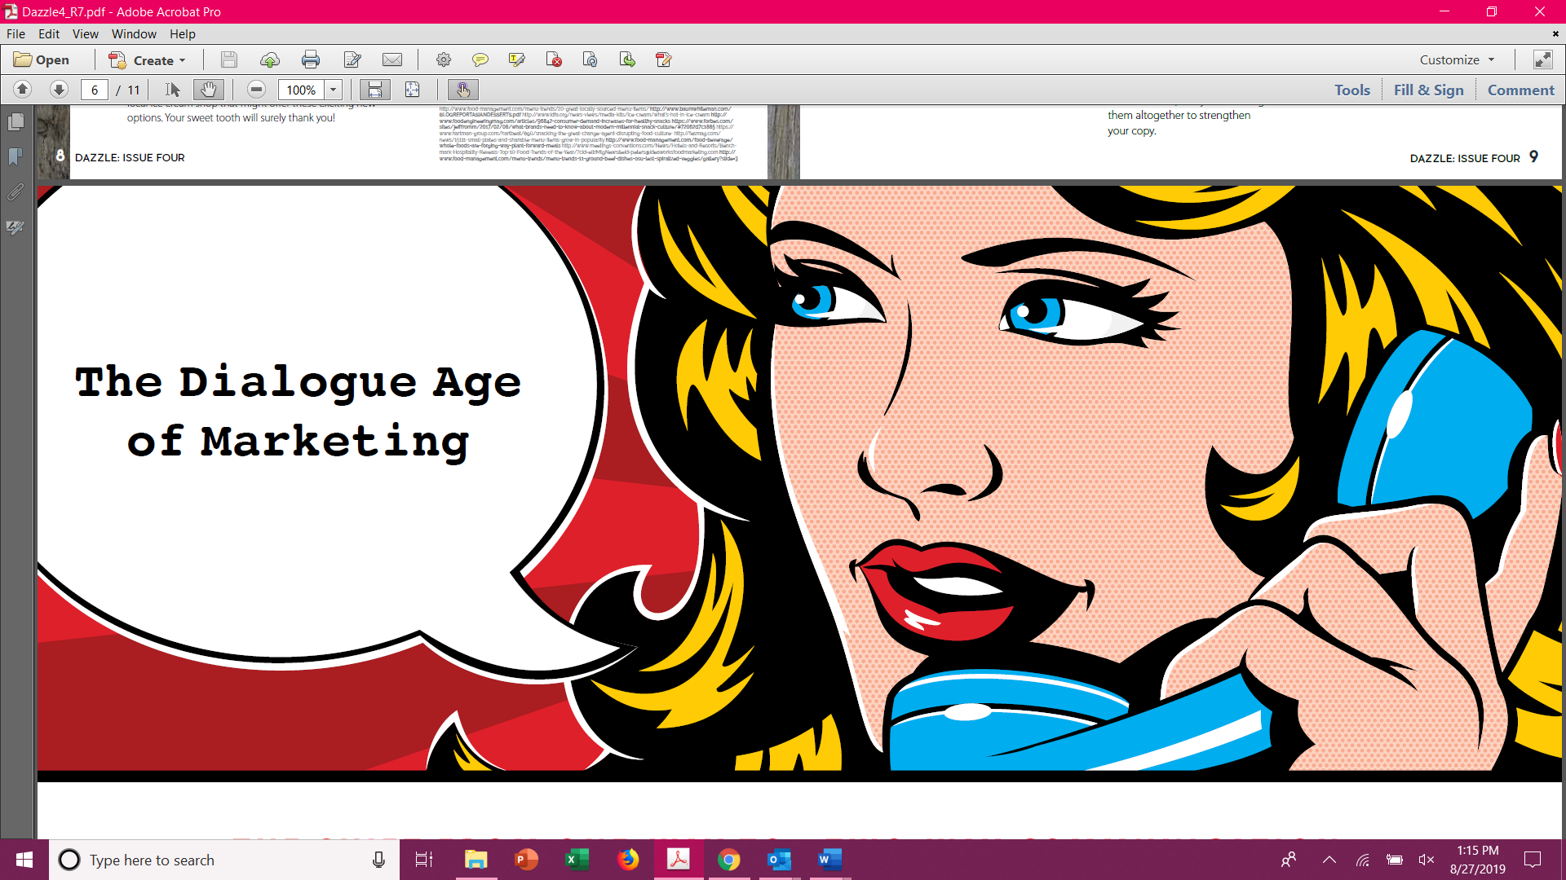Click the 100% zoom value field

click(x=301, y=90)
